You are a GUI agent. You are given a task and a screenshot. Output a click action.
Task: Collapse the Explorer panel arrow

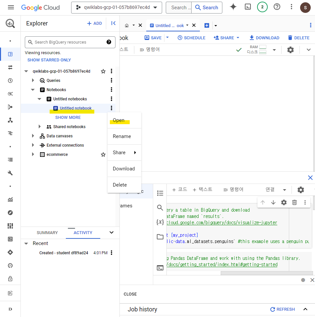(x=113, y=23)
